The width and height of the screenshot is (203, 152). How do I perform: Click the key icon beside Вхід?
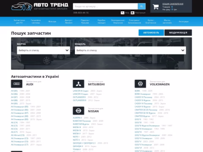pyautogui.click(x=123, y=13)
